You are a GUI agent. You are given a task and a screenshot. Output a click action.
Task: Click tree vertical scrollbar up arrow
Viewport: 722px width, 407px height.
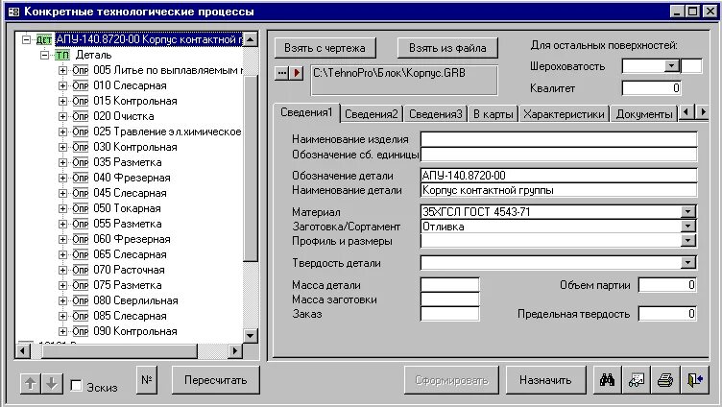point(250,39)
